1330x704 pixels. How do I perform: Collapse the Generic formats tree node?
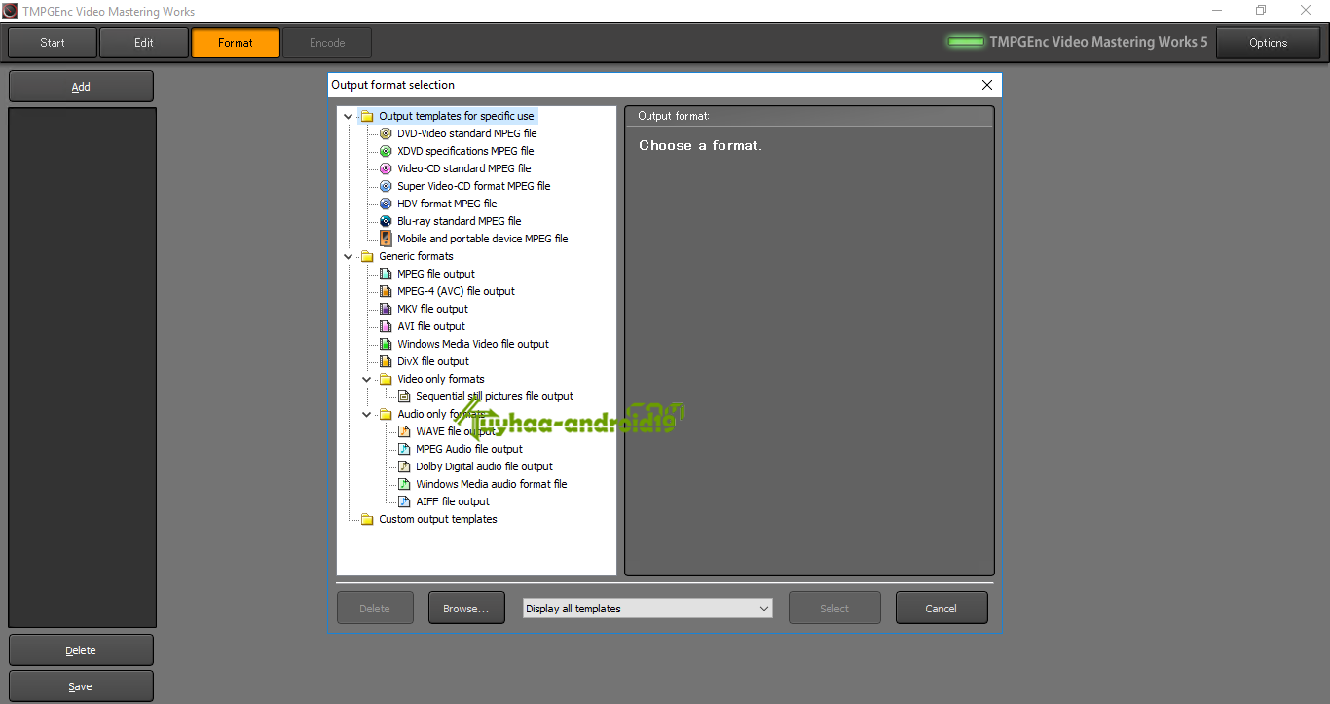(x=349, y=256)
